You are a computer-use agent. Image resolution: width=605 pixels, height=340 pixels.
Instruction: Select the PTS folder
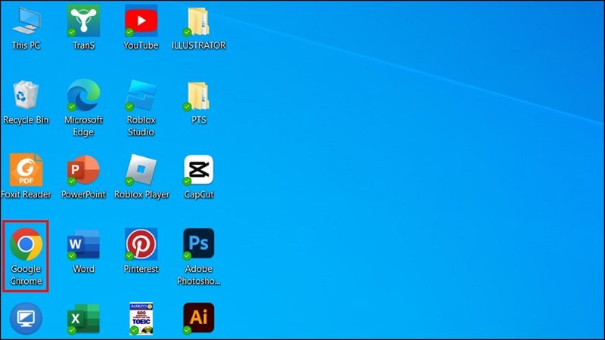198,96
